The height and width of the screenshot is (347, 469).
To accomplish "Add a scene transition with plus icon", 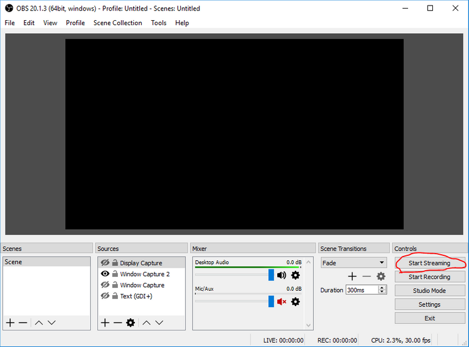I will 352,277.
